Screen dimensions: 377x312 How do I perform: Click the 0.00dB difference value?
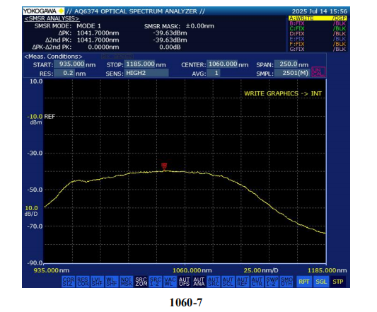click(x=170, y=47)
